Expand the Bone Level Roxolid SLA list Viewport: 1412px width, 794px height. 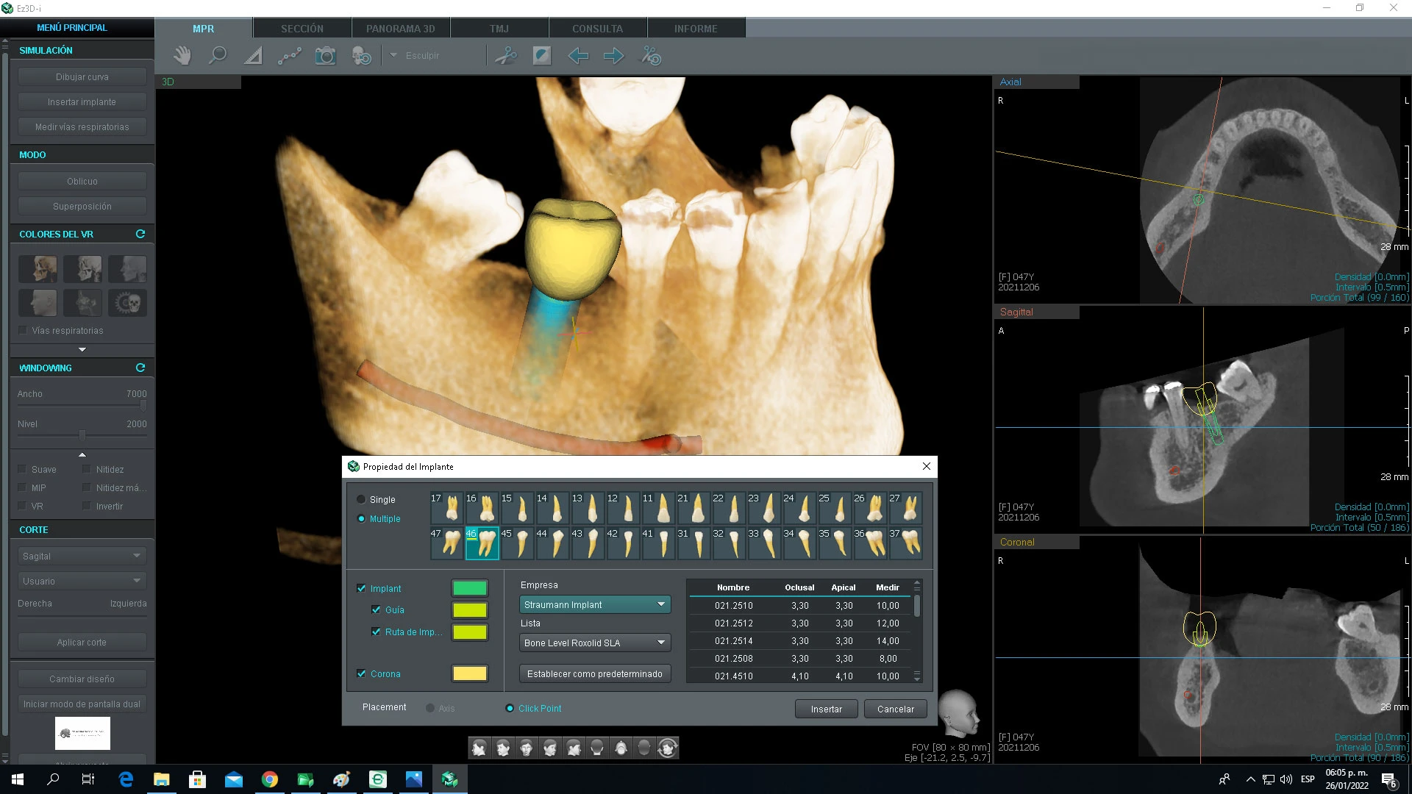594,643
